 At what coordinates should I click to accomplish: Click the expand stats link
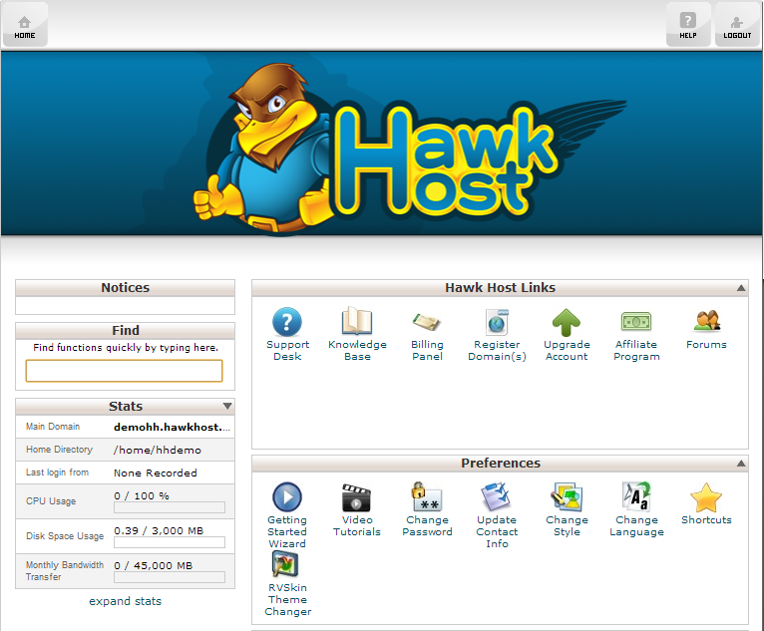[125, 601]
